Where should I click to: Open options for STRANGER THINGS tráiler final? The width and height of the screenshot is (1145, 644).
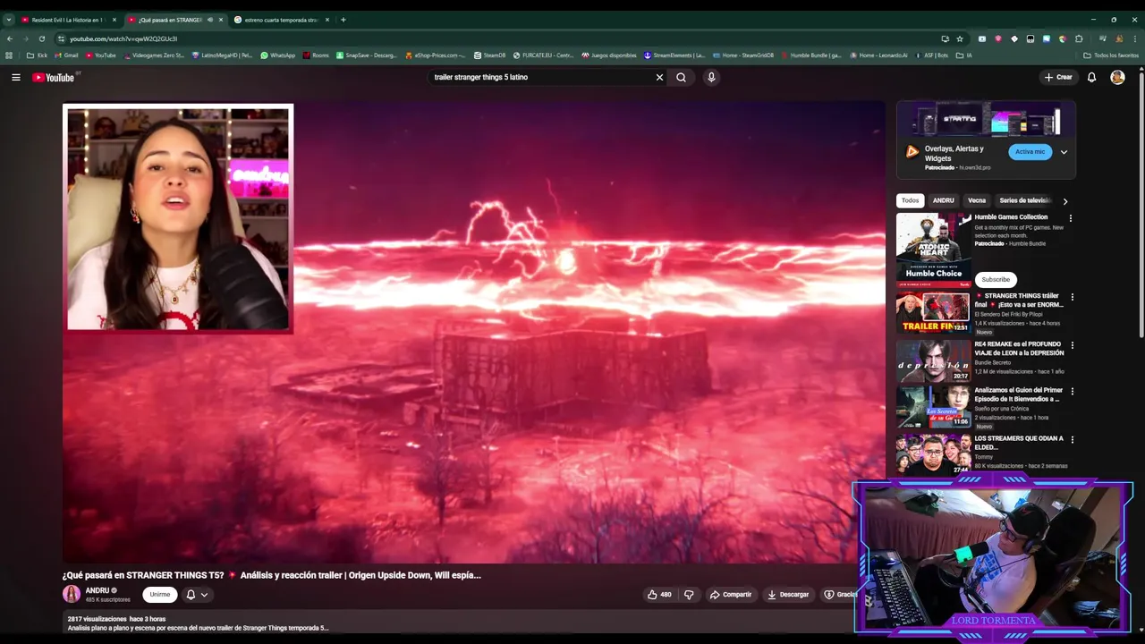[1073, 297]
